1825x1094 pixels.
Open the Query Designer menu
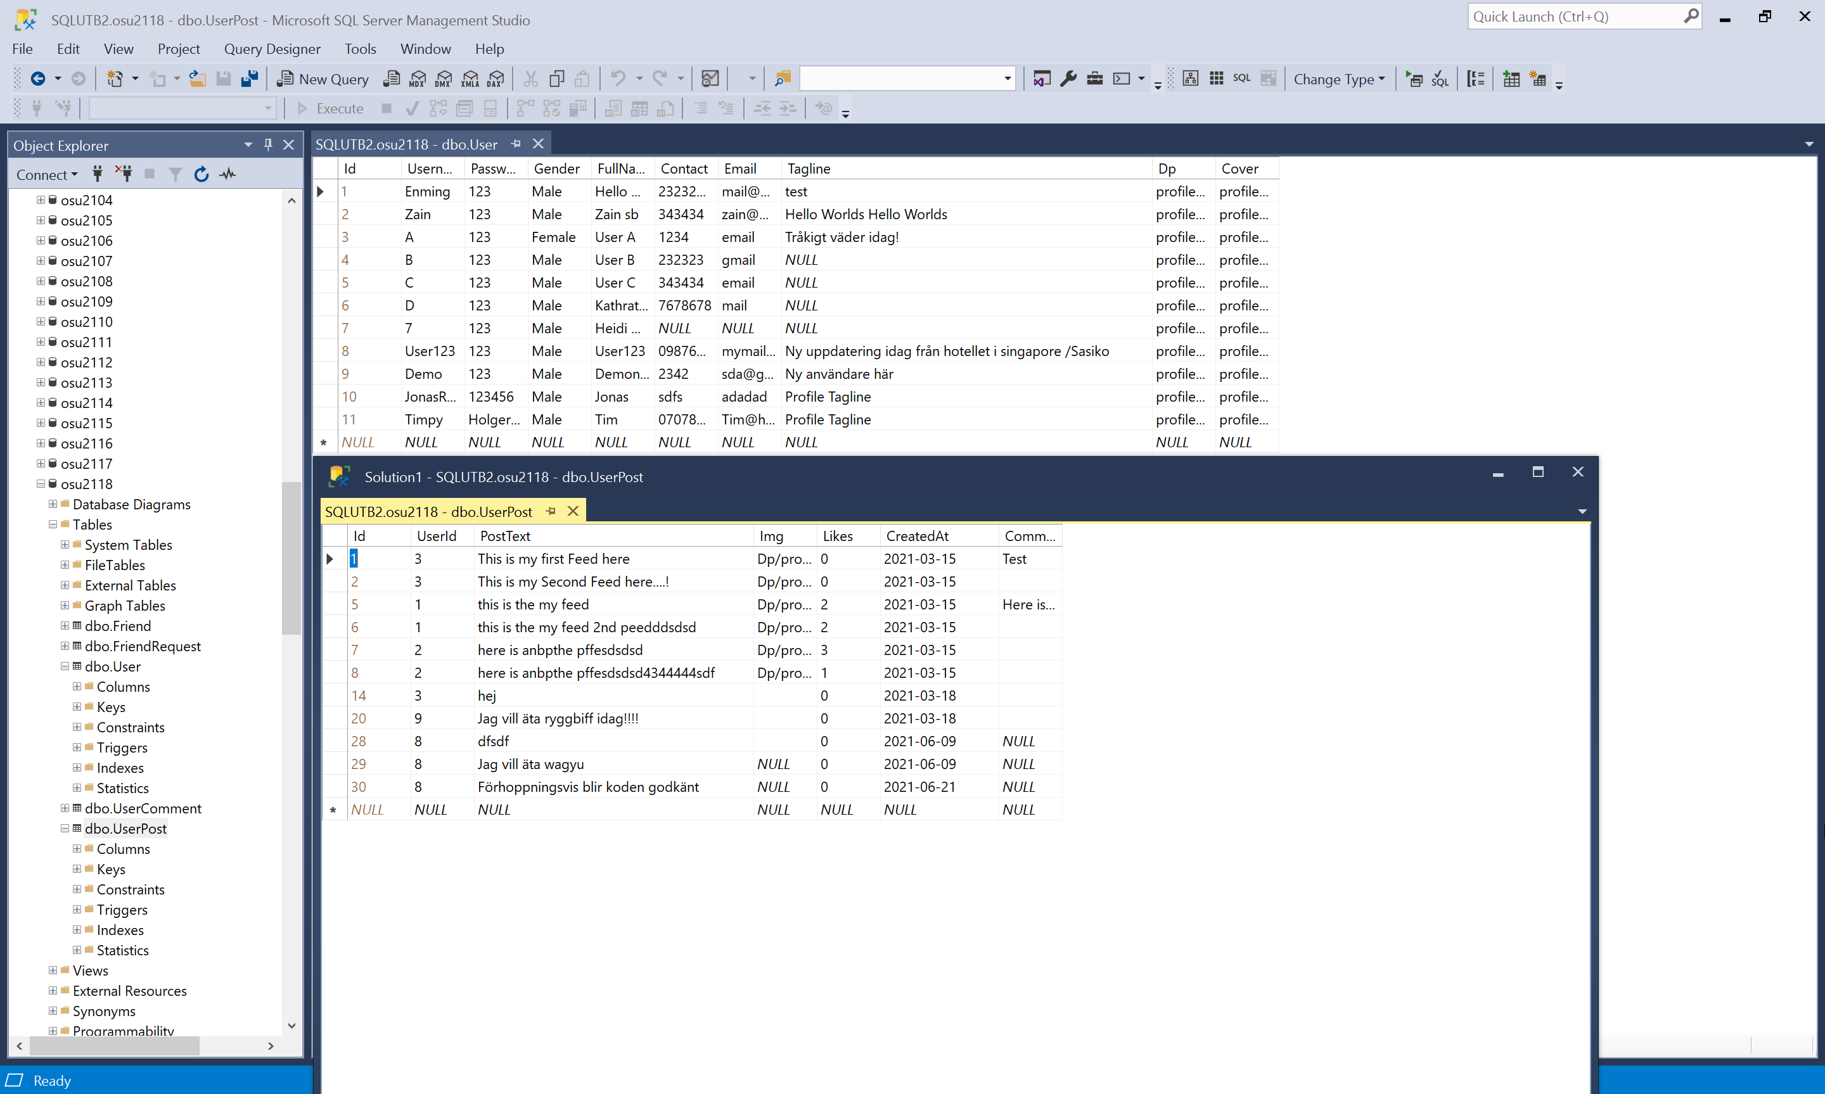coord(271,49)
